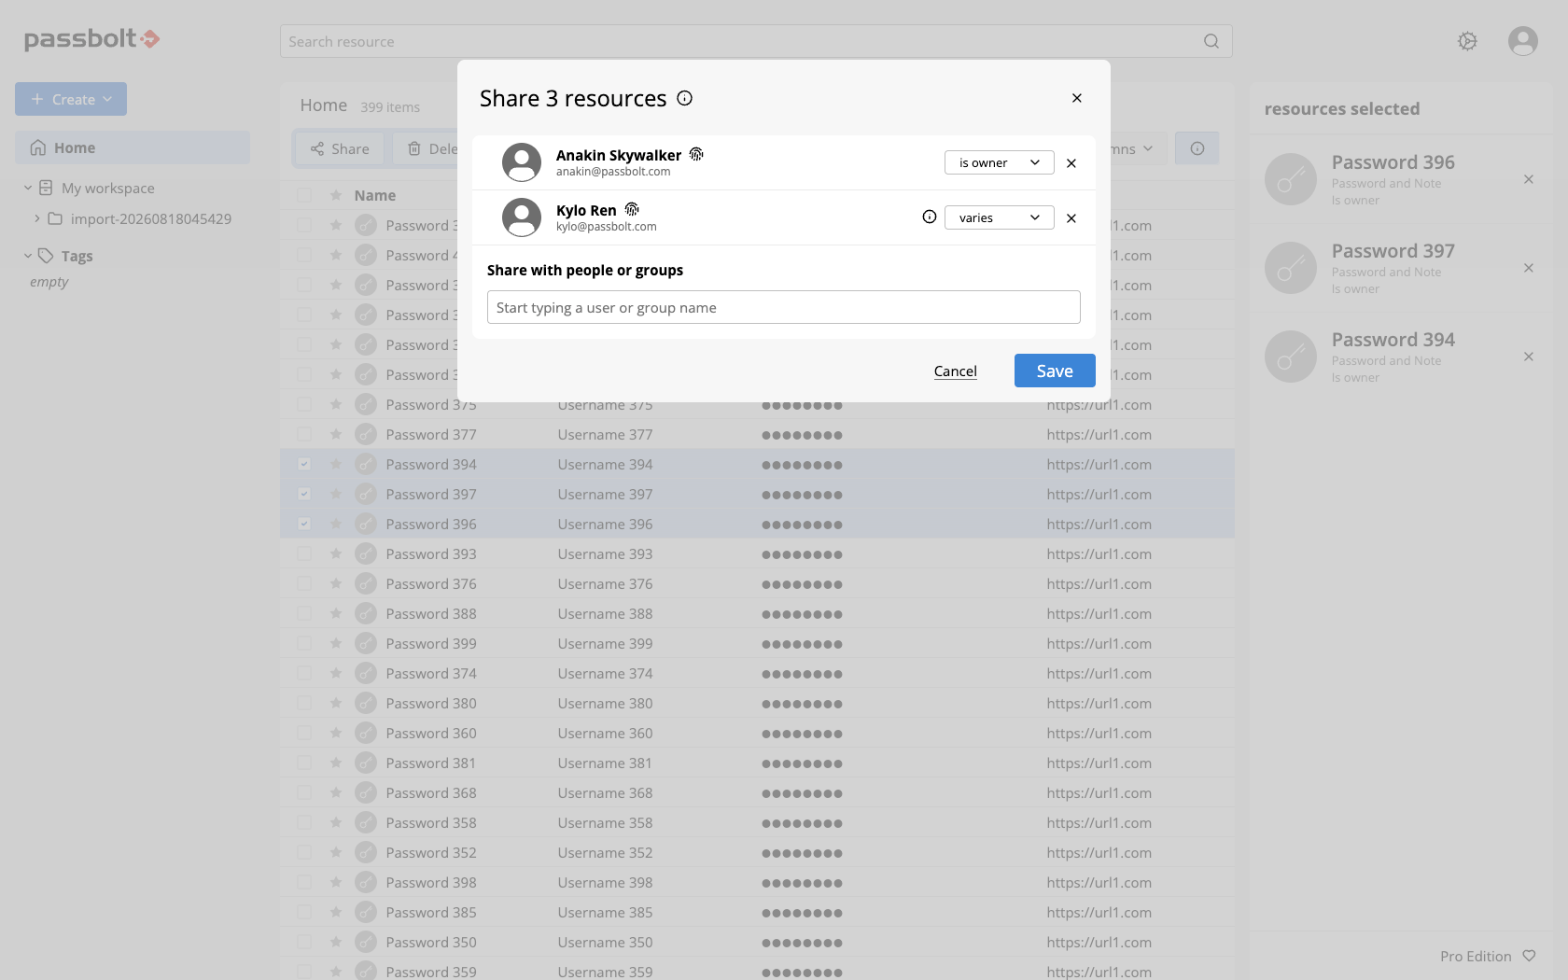Collapse the Tags section

coord(28,256)
